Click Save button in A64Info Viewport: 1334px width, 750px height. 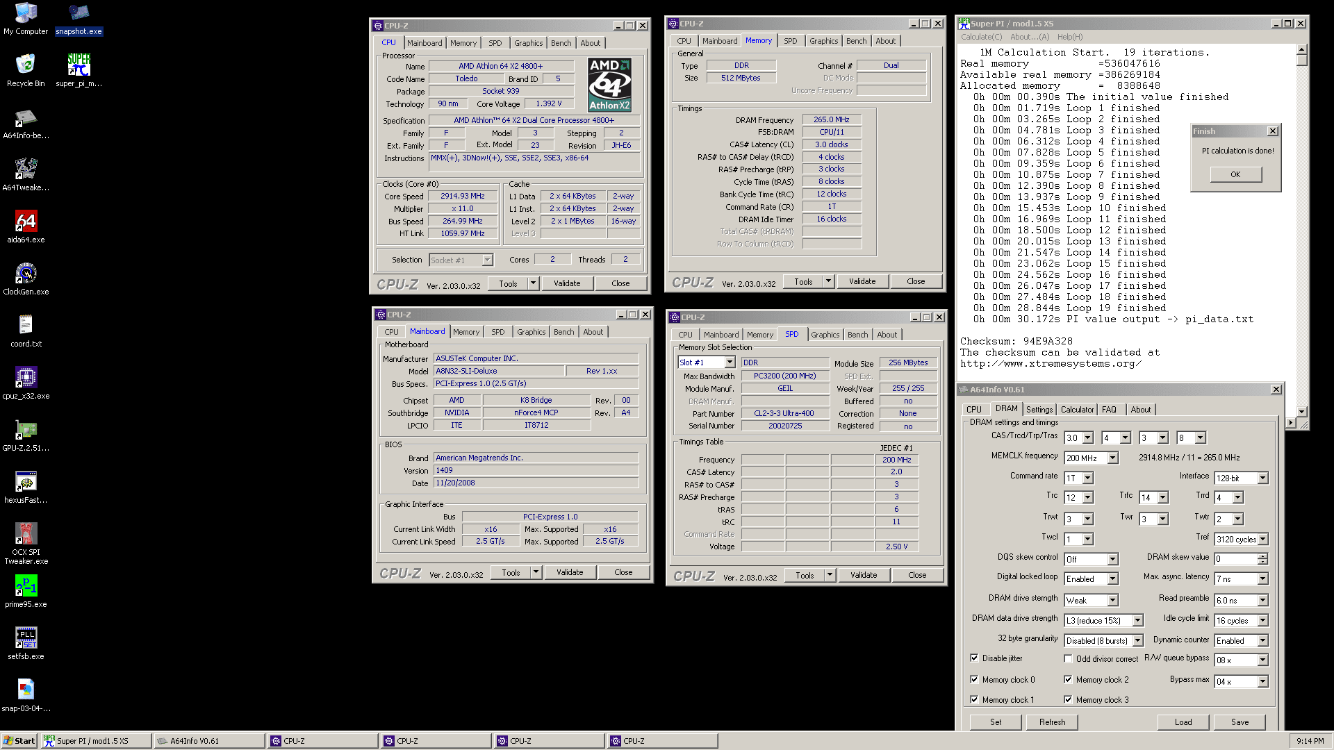pos(1240,722)
